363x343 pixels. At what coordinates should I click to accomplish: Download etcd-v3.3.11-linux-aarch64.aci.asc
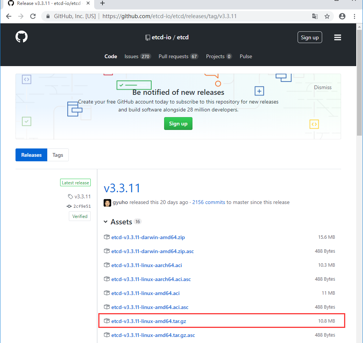(151, 279)
